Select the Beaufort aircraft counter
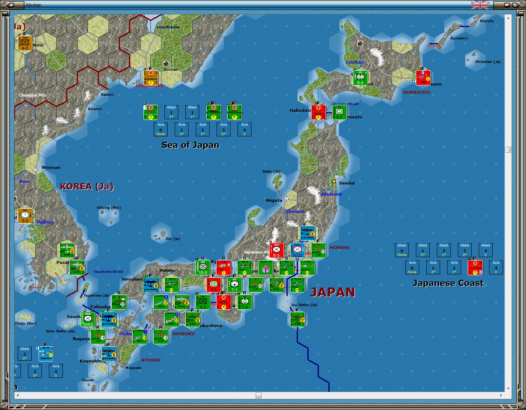The width and height of the screenshot is (526, 410). (x=46, y=354)
